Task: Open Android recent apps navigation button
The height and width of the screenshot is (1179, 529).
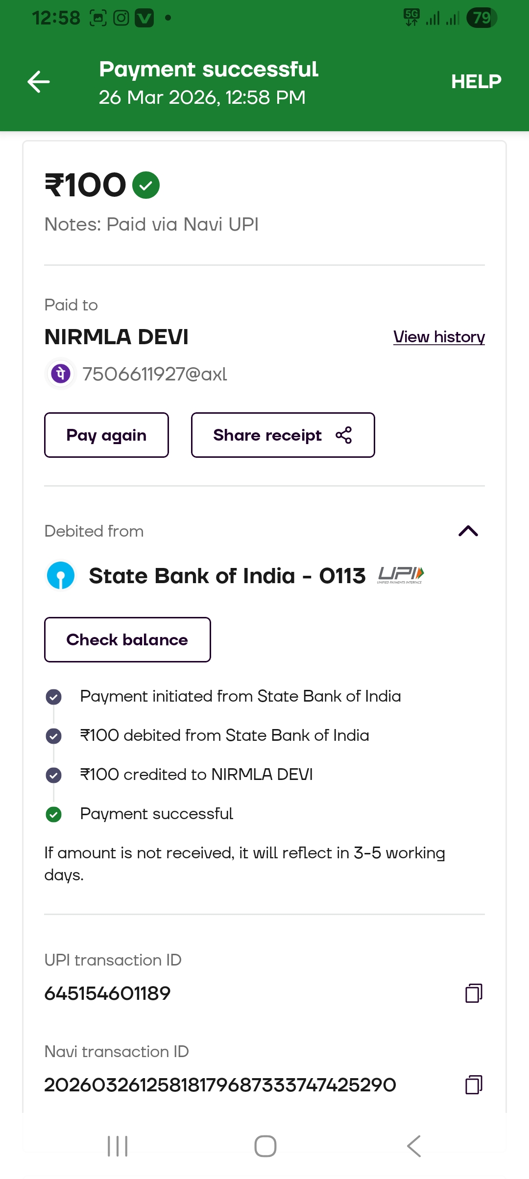Action: tap(118, 1146)
